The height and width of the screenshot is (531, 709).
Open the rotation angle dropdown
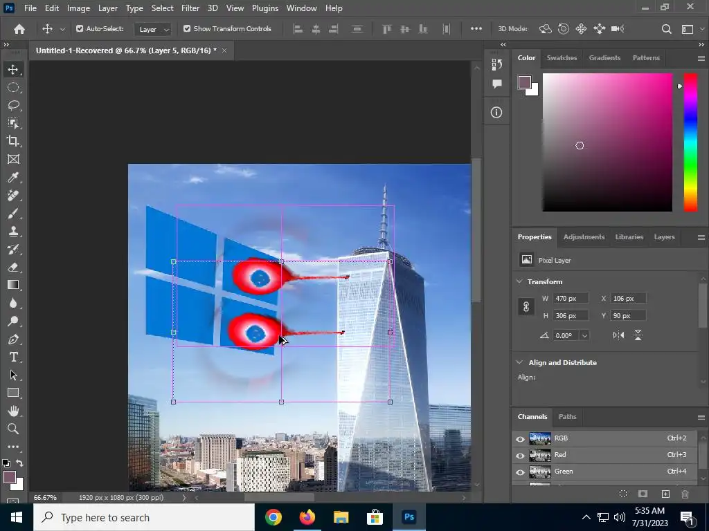[x=584, y=335]
